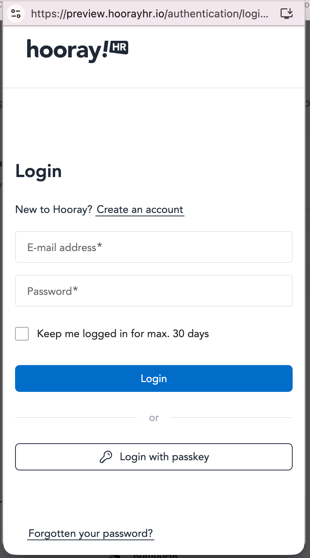Screen dimensions: 310x558
Task: Click the asterisk in the E-mail address field
Action: click(100, 247)
